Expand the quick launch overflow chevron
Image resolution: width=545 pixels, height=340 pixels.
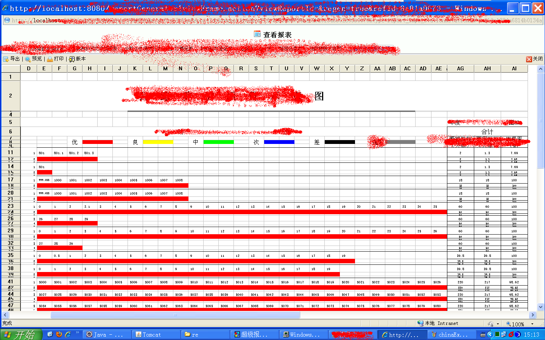click(77, 333)
